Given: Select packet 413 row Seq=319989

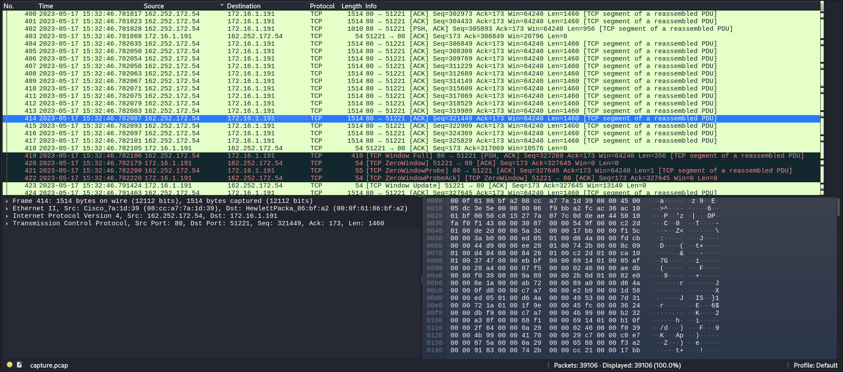Looking at the screenshot, I should [411, 111].
